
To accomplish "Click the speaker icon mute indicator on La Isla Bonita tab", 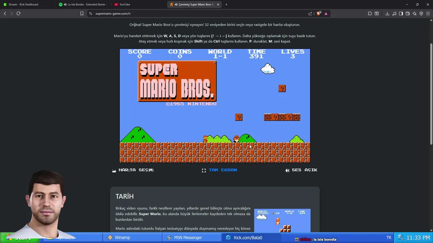I will point(65,4).
